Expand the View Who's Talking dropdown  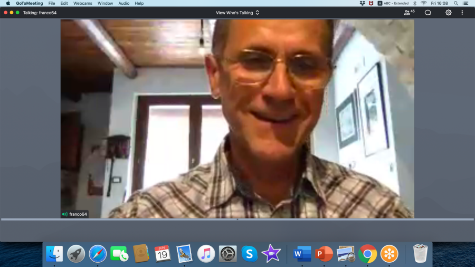coord(237,13)
